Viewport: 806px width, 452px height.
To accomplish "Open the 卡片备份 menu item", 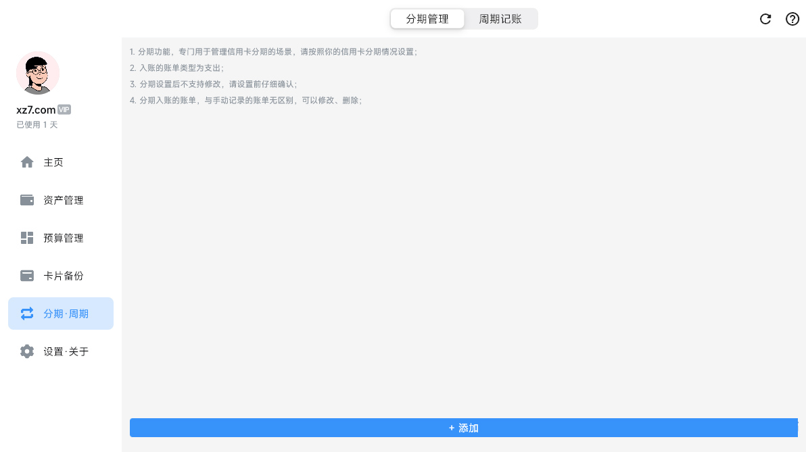I will click(x=61, y=276).
